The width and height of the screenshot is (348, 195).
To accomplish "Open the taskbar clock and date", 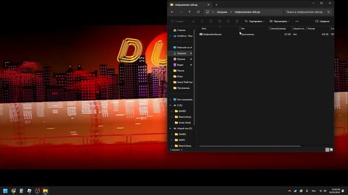I will pyautogui.click(x=335, y=191).
